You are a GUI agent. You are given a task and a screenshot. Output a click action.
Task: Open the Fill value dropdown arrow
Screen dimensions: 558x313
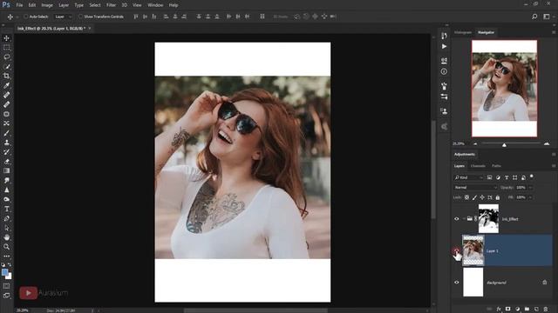click(530, 197)
